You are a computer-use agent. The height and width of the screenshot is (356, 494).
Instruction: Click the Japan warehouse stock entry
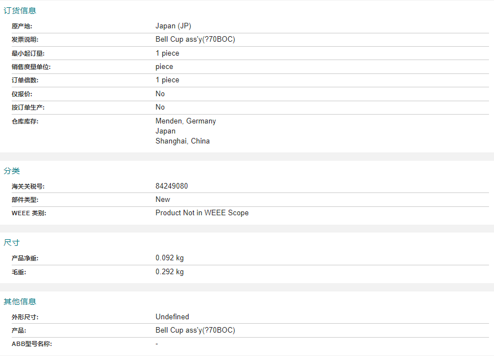165,131
